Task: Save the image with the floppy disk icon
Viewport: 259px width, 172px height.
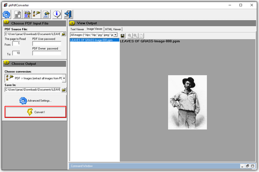Action: [123, 36]
